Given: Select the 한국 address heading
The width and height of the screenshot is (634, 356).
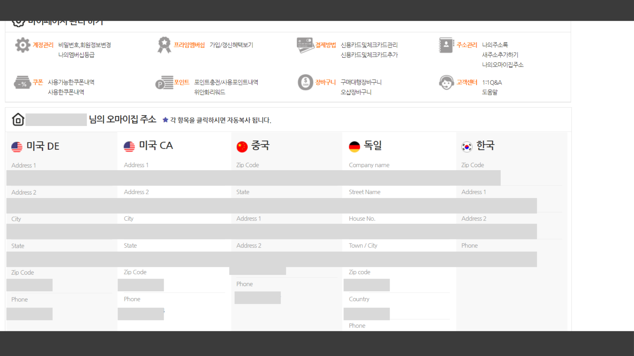Looking at the screenshot, I should pos(485,145).
